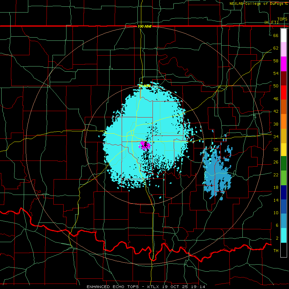Image resolution: width=289 pixels, height=289 pixels.
Task: Click the 66 label on the scale
Action: (276, 35)
